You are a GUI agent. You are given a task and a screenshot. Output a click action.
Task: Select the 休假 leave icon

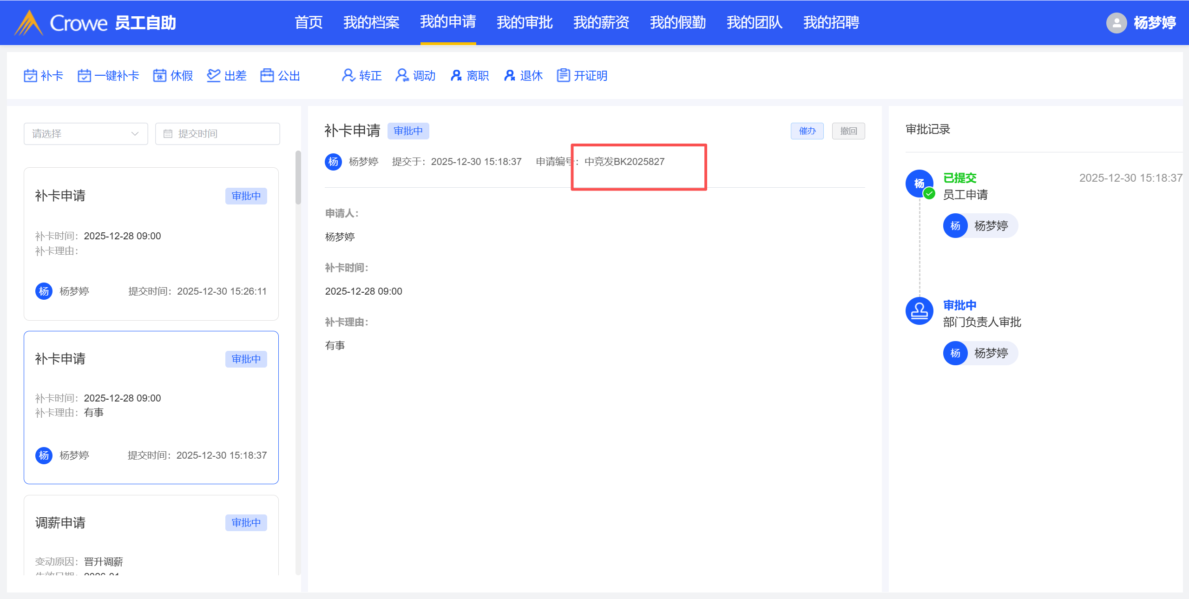point(159,76)
